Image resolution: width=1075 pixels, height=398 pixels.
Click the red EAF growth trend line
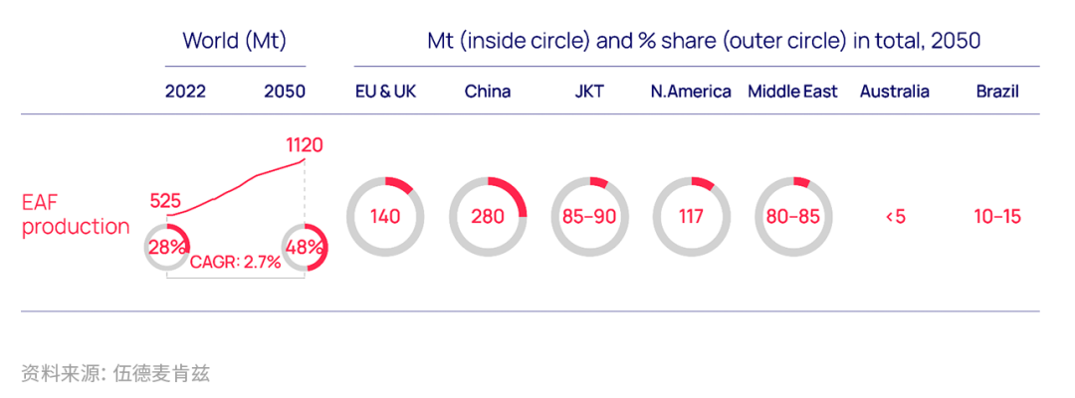(x=236, y=187)
